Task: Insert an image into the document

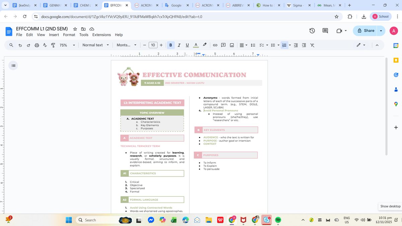Action: coord(231,45)
